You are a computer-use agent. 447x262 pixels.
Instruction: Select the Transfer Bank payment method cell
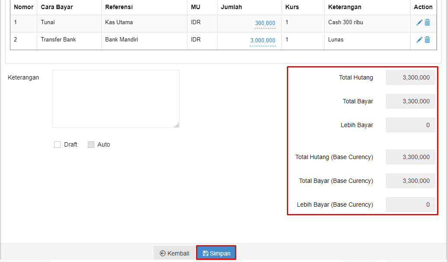click(x=69, y=41)
